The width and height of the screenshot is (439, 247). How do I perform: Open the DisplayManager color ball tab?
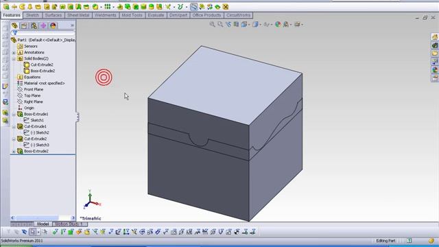pyautogui.click(x=53, y=25)
